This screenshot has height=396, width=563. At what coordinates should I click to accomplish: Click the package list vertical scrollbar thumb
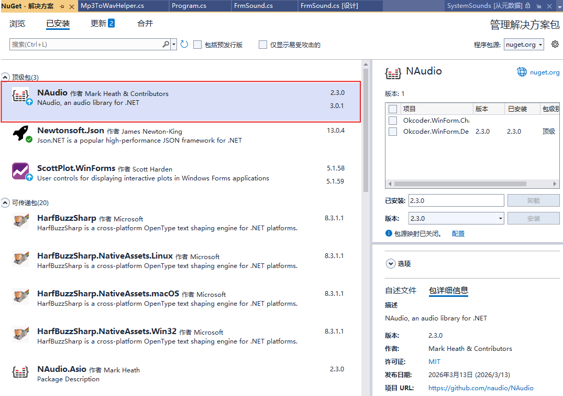[366, 131]
